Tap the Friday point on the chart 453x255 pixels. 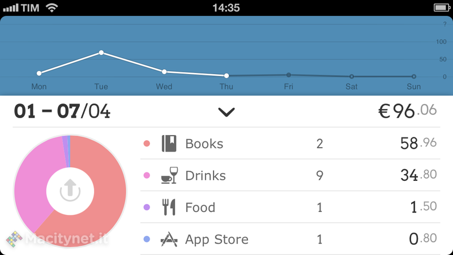(x=289, y=75)
